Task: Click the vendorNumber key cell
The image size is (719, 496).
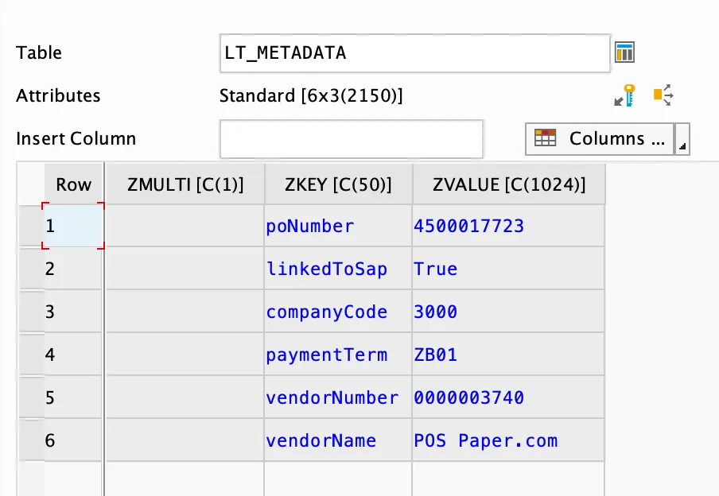Action: click(338, 397)
